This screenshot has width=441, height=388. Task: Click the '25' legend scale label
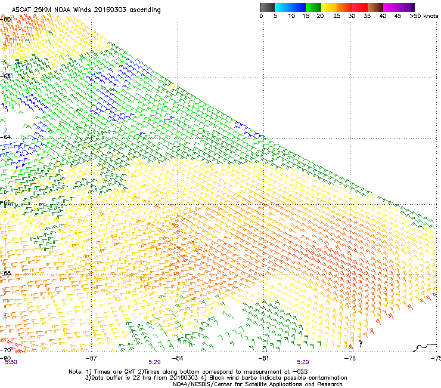click(x=337, y=16)
